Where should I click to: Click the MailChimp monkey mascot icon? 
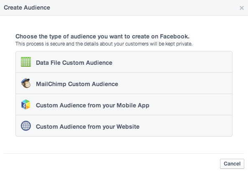point(26,83)
